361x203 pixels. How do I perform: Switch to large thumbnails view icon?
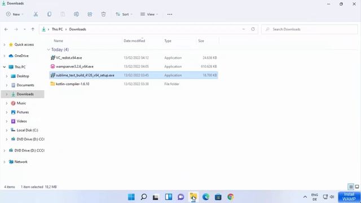point(357,187)
